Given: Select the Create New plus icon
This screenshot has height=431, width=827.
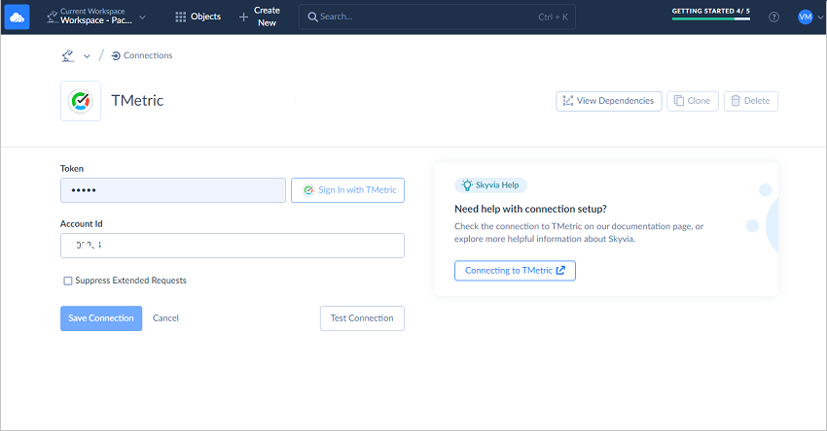Looking at the screenshot, I should 243,17.
